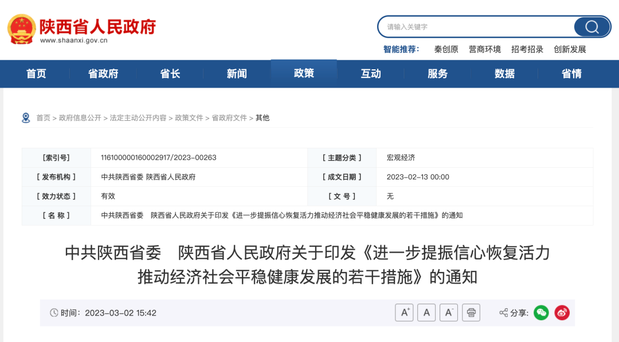Click the 智能推荐 label
Viewport: 619px width, 342px height.
coord(401,49)
